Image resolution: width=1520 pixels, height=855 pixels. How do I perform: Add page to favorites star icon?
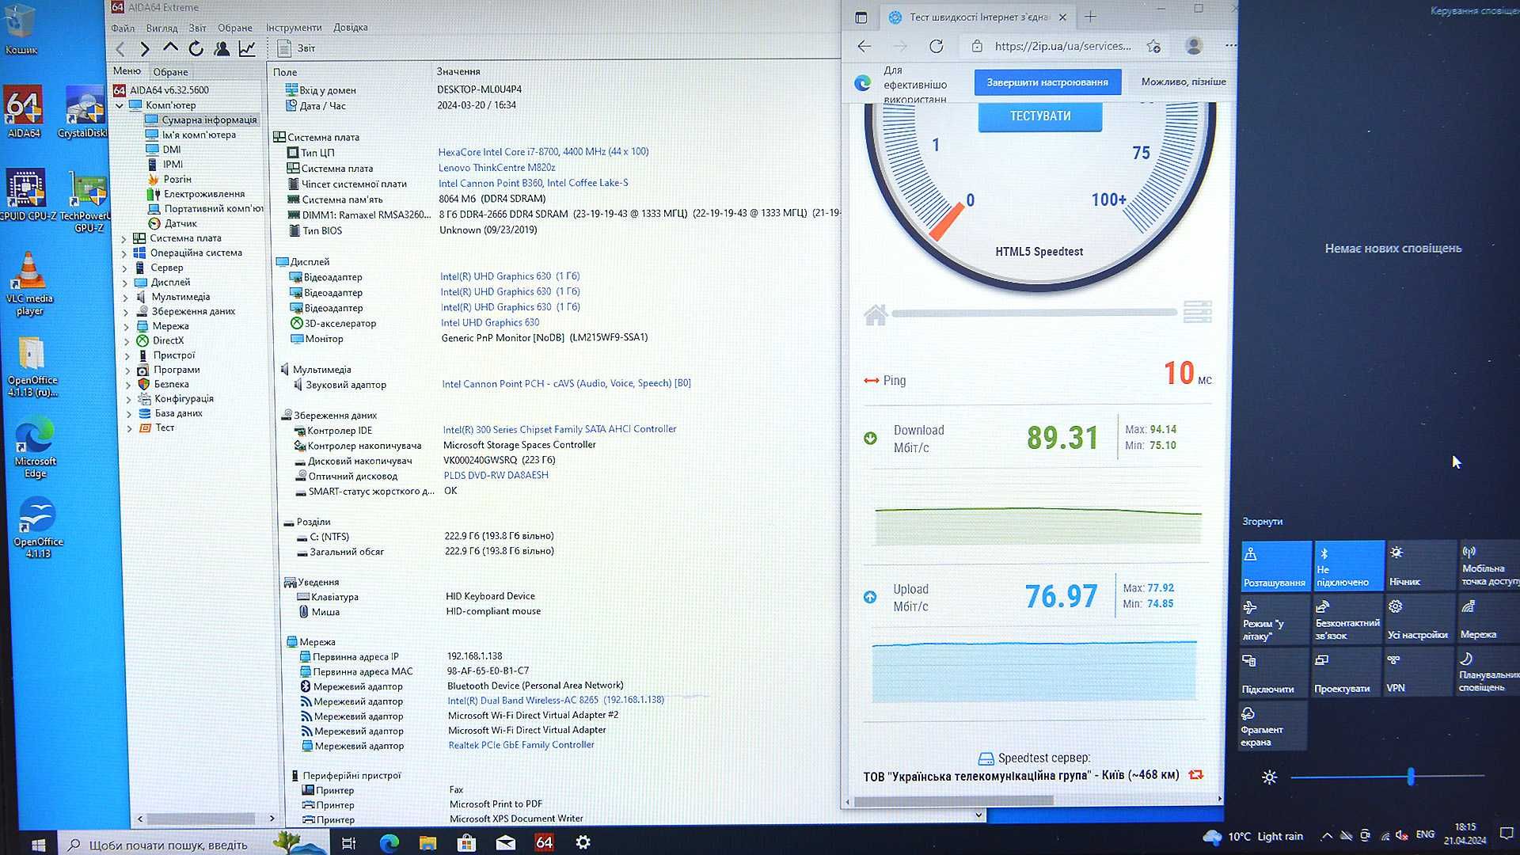coord(1154,46)
